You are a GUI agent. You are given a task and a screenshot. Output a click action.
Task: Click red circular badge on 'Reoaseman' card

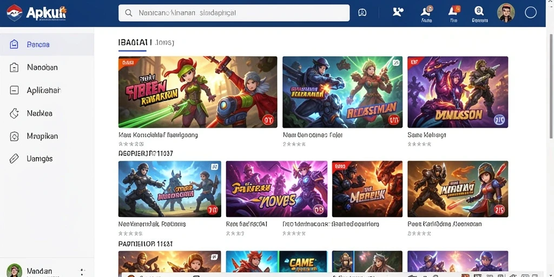[394, 120]
